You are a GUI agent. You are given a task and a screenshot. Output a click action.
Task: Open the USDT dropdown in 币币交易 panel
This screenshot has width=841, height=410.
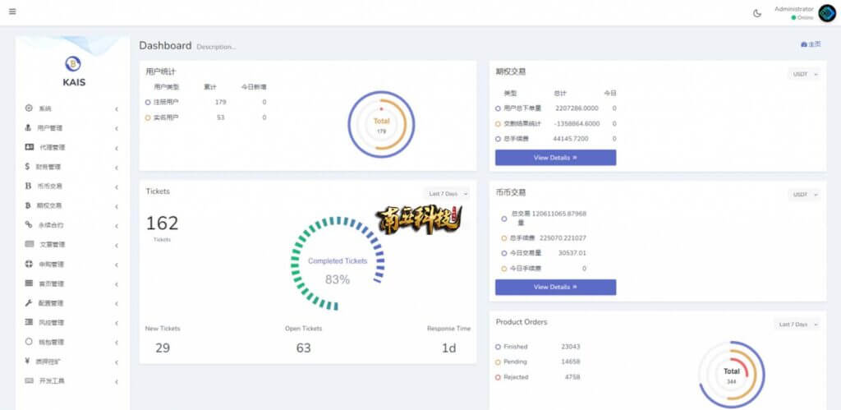point(803,194)
